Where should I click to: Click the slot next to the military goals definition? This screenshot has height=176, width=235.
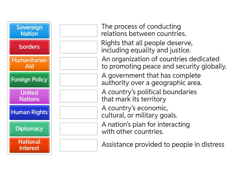[x=78, y=112]
